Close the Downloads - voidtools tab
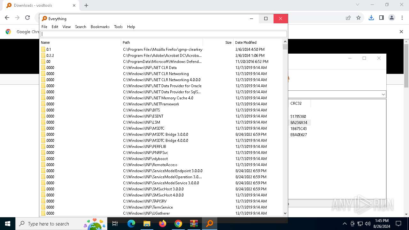The image size is (409, 230). coord(74,5)
